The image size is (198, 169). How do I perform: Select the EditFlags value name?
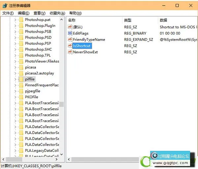tap(81, 33)
